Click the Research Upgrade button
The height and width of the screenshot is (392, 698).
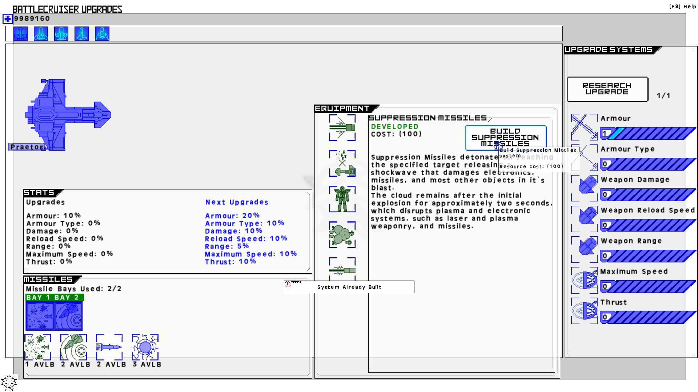607,89
